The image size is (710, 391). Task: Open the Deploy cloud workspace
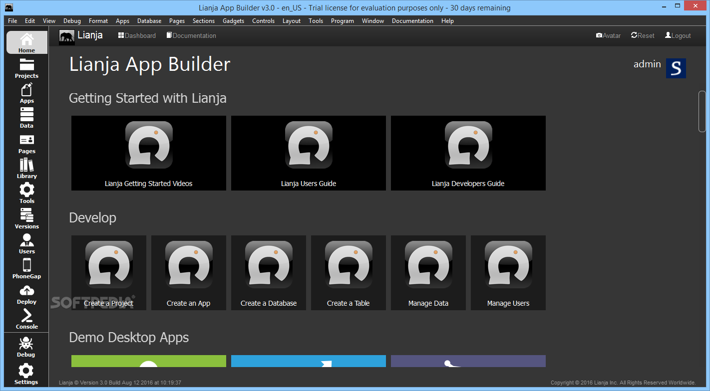click(x=27, y=294)
